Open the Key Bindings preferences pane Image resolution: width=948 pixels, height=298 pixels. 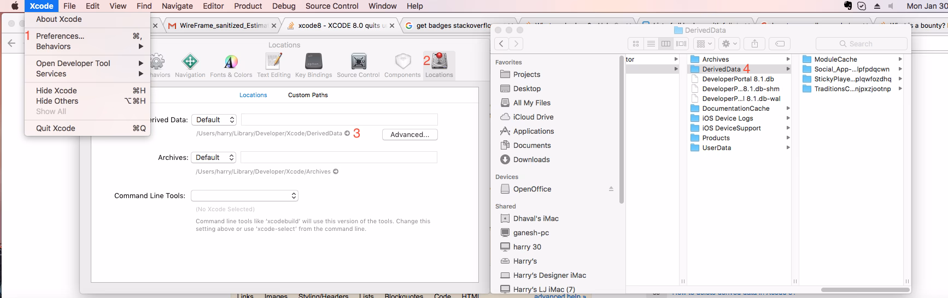click(x=313, y=66)
